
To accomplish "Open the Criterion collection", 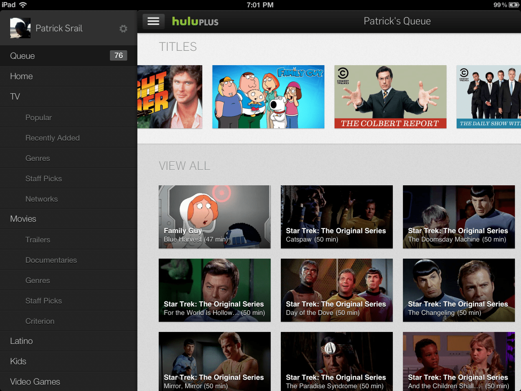I will 40,321.
